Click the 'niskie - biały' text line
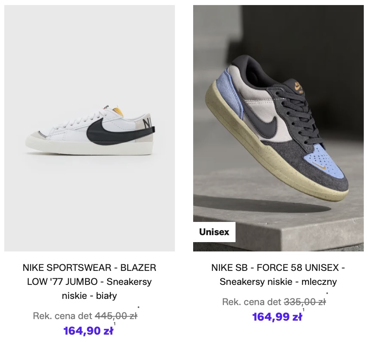Viewport: 370px width, 342px height. point(89,295)
